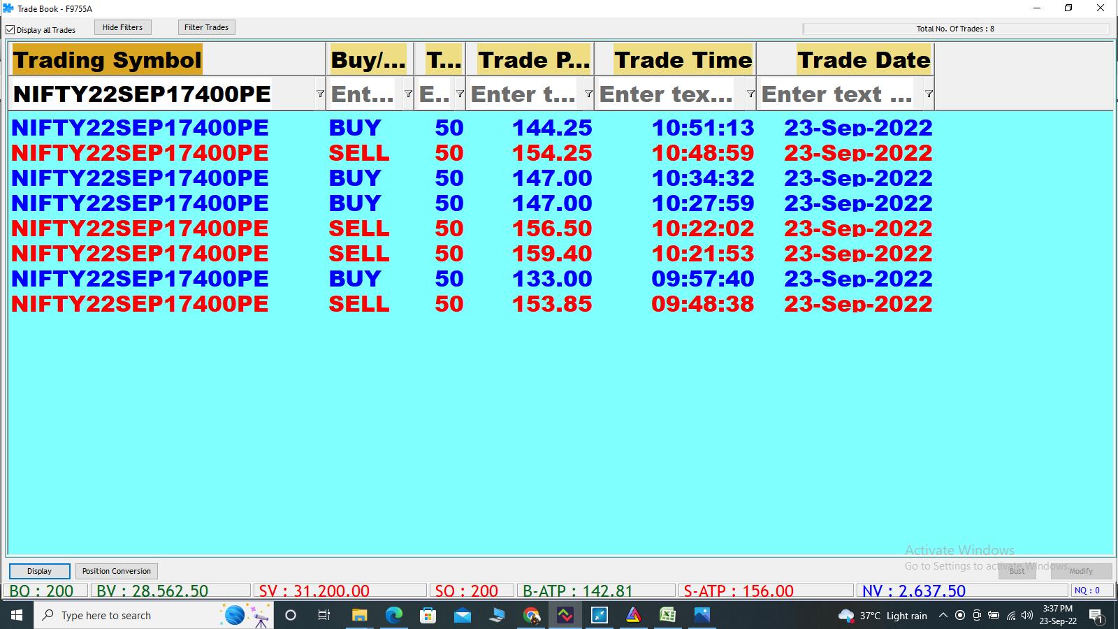Select the BUY trade priced 133.00

472,279
